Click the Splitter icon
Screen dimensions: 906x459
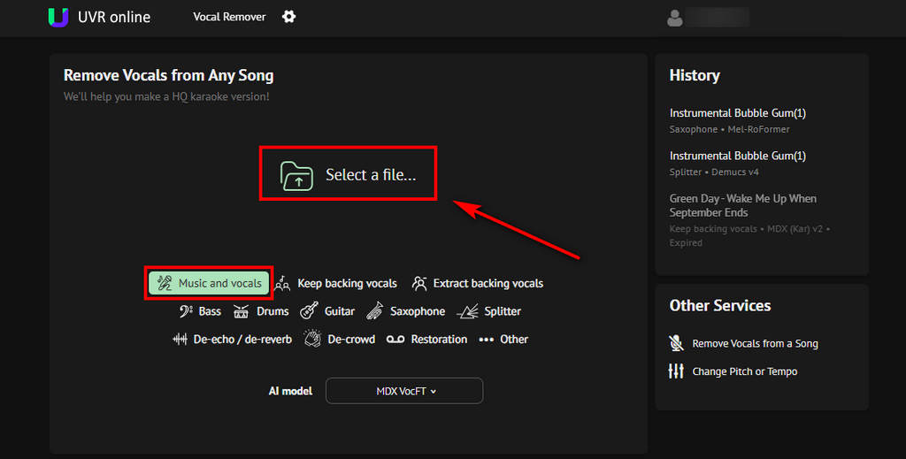(467, 311)
